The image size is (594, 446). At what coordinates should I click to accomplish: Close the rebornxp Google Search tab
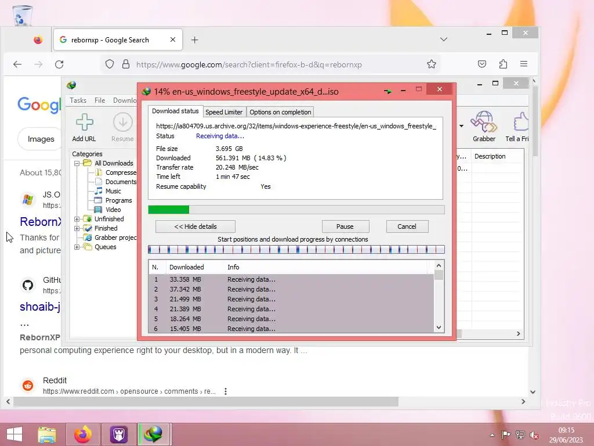tap(173, 39)
